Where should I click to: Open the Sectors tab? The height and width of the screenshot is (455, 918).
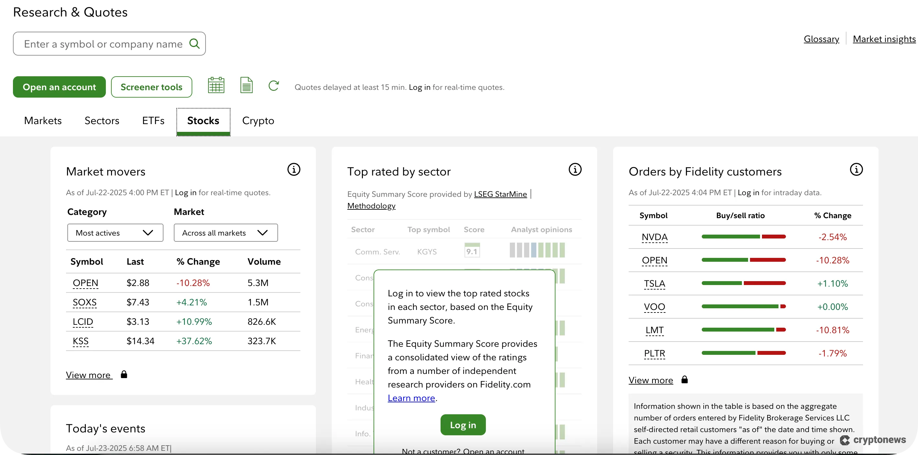(102, 121)
